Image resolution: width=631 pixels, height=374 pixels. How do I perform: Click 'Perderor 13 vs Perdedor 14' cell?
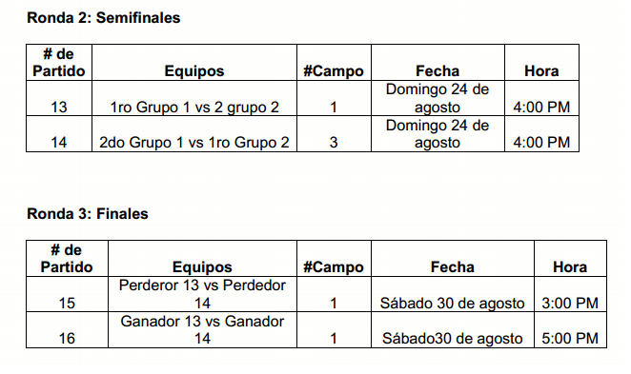(202, 294)
